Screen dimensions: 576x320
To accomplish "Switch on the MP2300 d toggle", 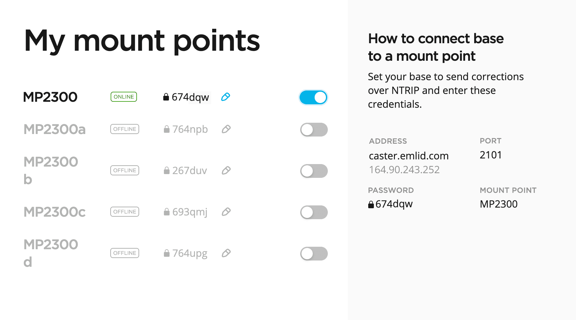I will [314, 254].
